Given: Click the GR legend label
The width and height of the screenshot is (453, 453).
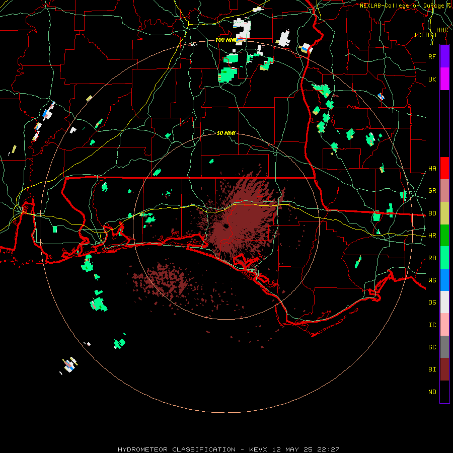Looking at the screenshot, I should pos(432,191).
